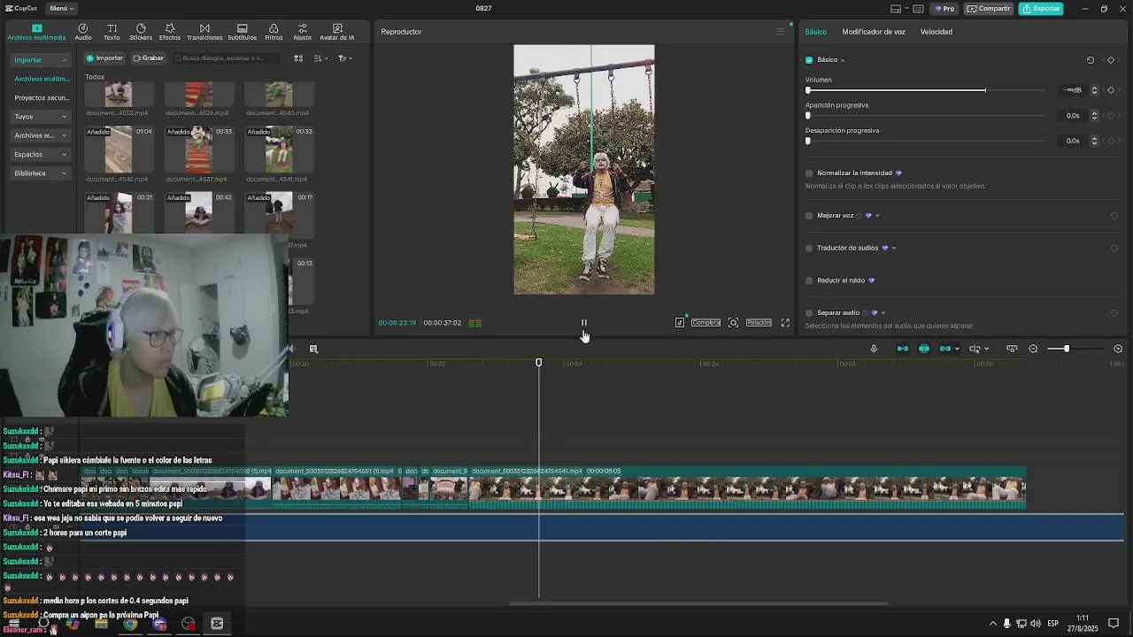Open the Efectos panel

pyautogui.click(x=170, y=32)
